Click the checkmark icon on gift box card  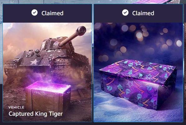[x=125, y=13]
